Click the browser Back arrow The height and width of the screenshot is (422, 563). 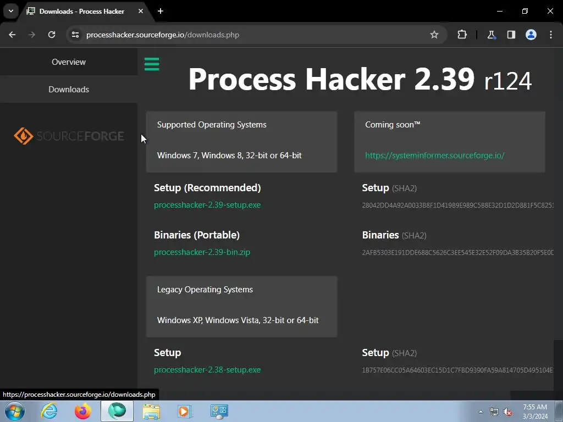[12, 35]
